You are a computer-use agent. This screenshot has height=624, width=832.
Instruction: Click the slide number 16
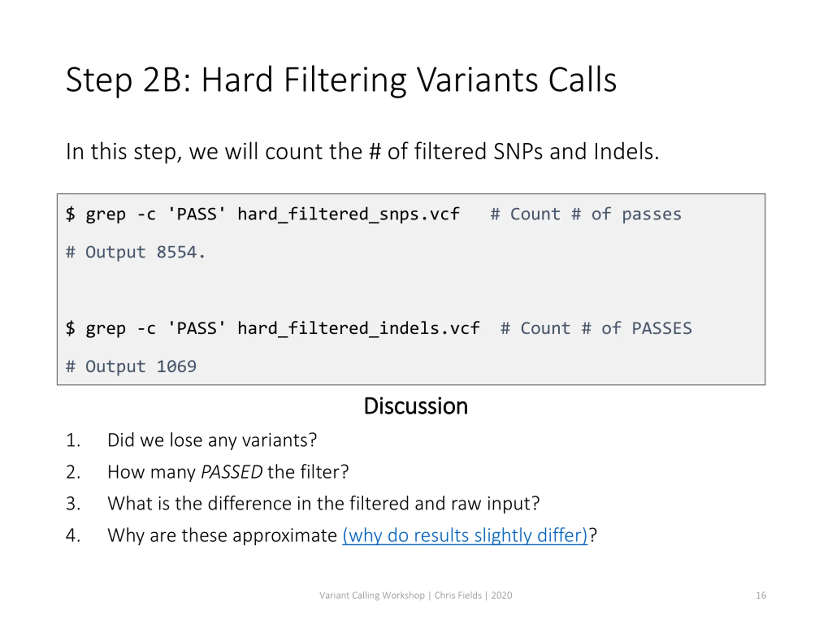(x=761, y=595)
